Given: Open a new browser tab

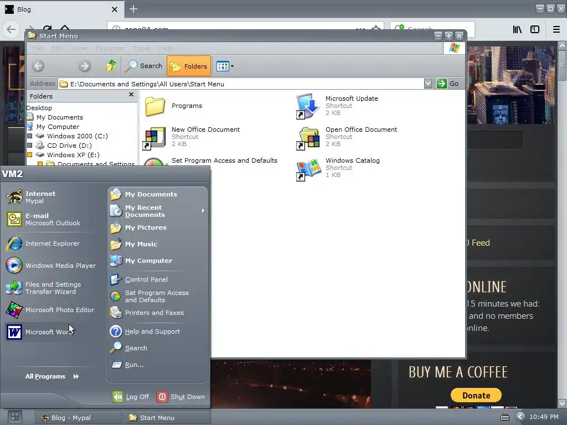Looking at the screenshot, I should point(133,9).
